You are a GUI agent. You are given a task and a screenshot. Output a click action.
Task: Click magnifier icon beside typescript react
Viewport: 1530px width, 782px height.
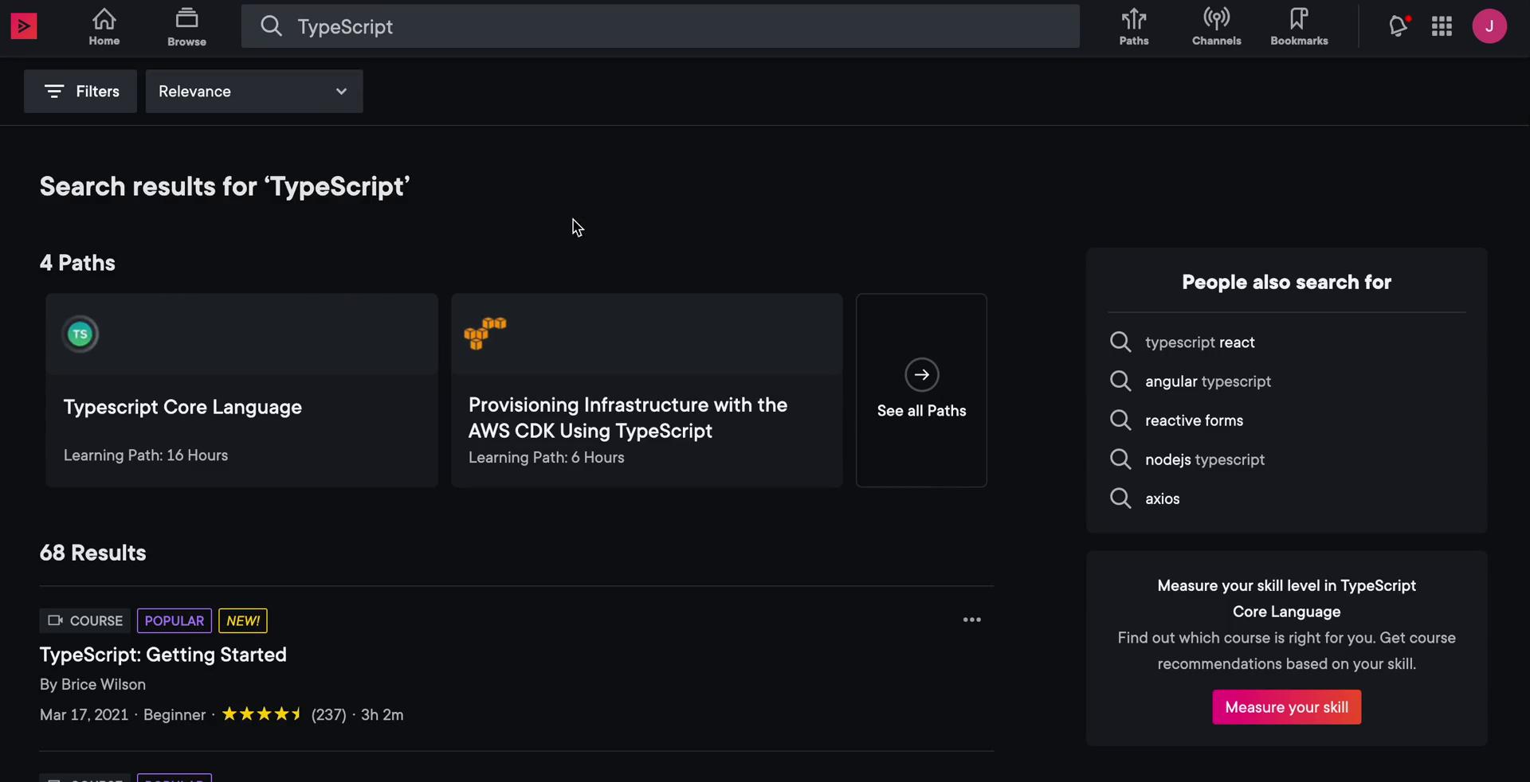click(x=1120, y=342)
